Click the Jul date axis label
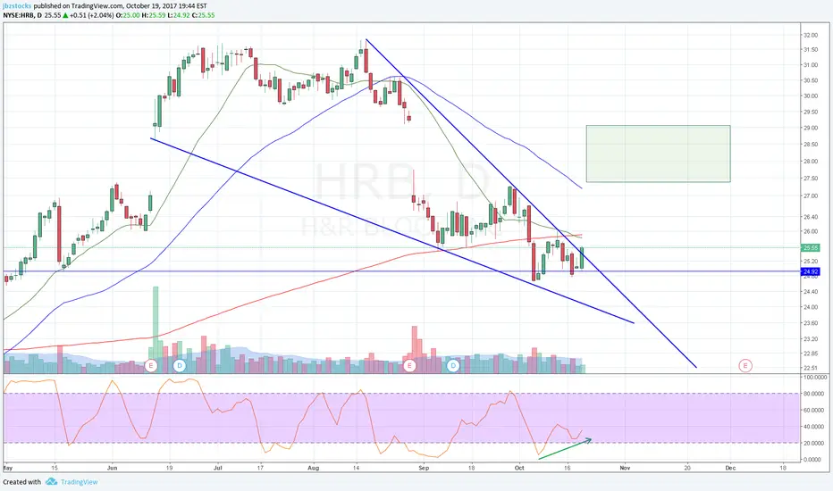The height and width of the screenshot is (491, 833). (x=217, y=468)
